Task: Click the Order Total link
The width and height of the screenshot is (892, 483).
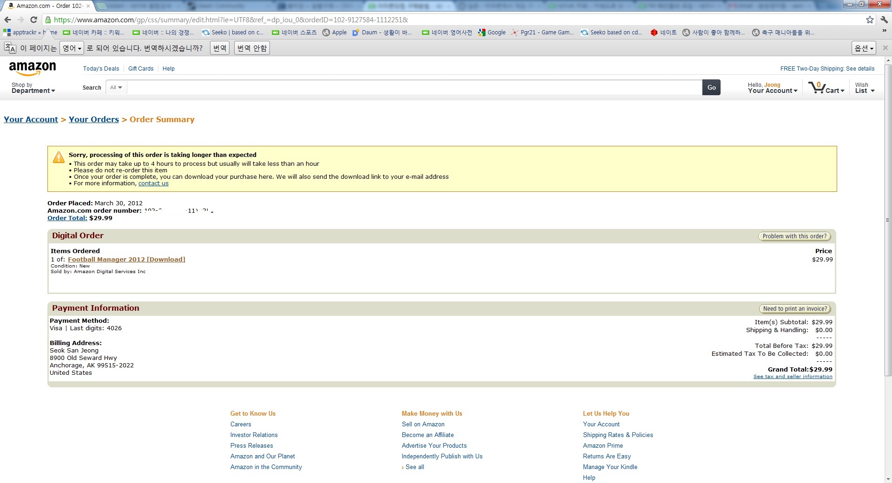Action: [67, 218]
